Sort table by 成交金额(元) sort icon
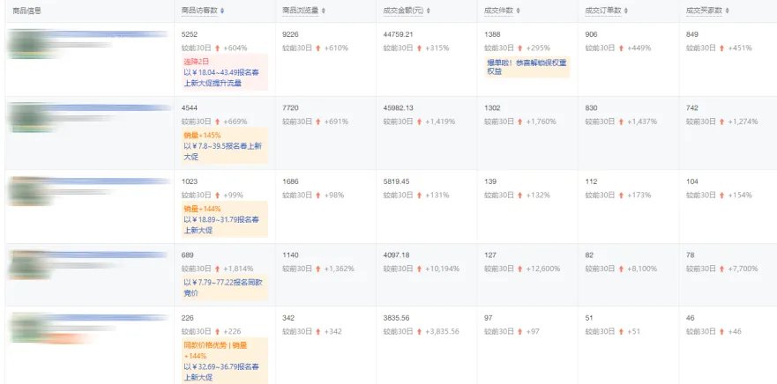The image size is (777, 384). click(x=431, y=11)
